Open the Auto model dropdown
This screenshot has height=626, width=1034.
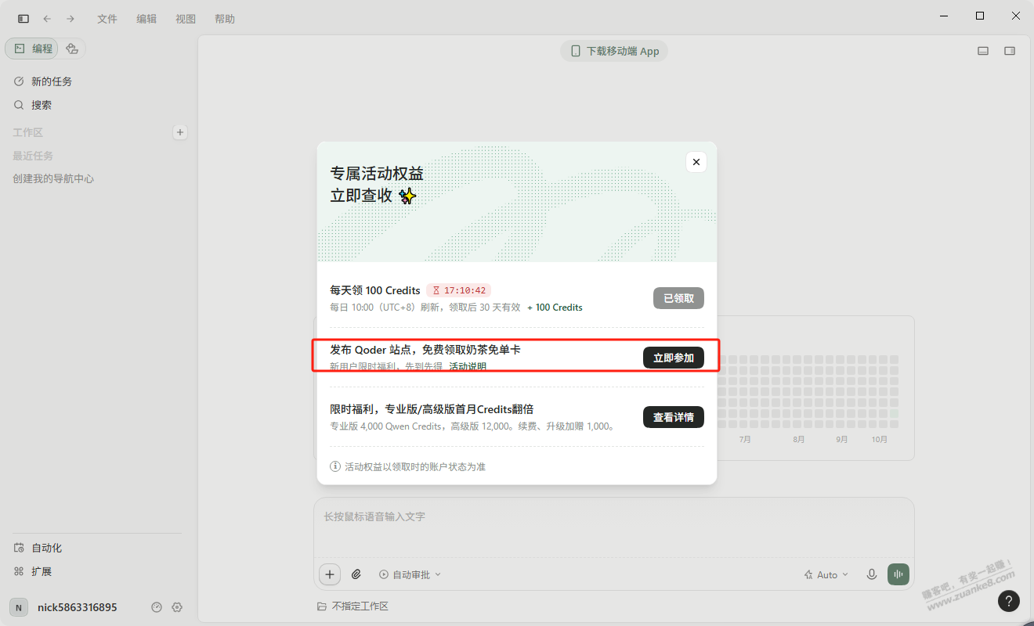[x=826, y=574]
